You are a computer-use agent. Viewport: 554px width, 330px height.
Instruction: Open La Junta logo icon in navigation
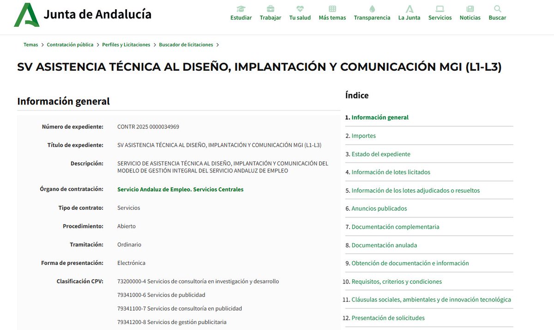409,8
